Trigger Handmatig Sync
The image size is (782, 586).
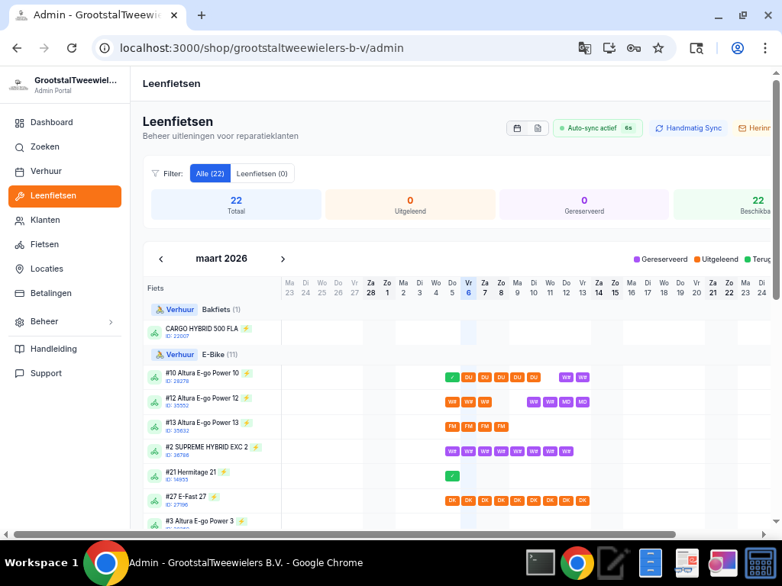(688, 128)
